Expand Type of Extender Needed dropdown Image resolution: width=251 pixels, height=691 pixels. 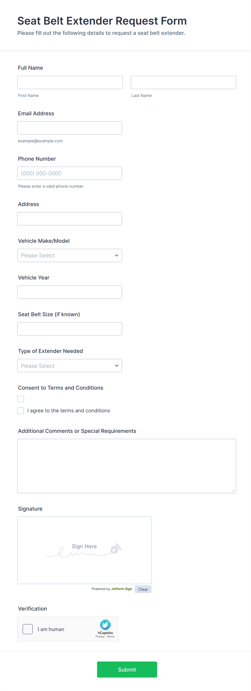pyautogui.click(x=70, y=366)
